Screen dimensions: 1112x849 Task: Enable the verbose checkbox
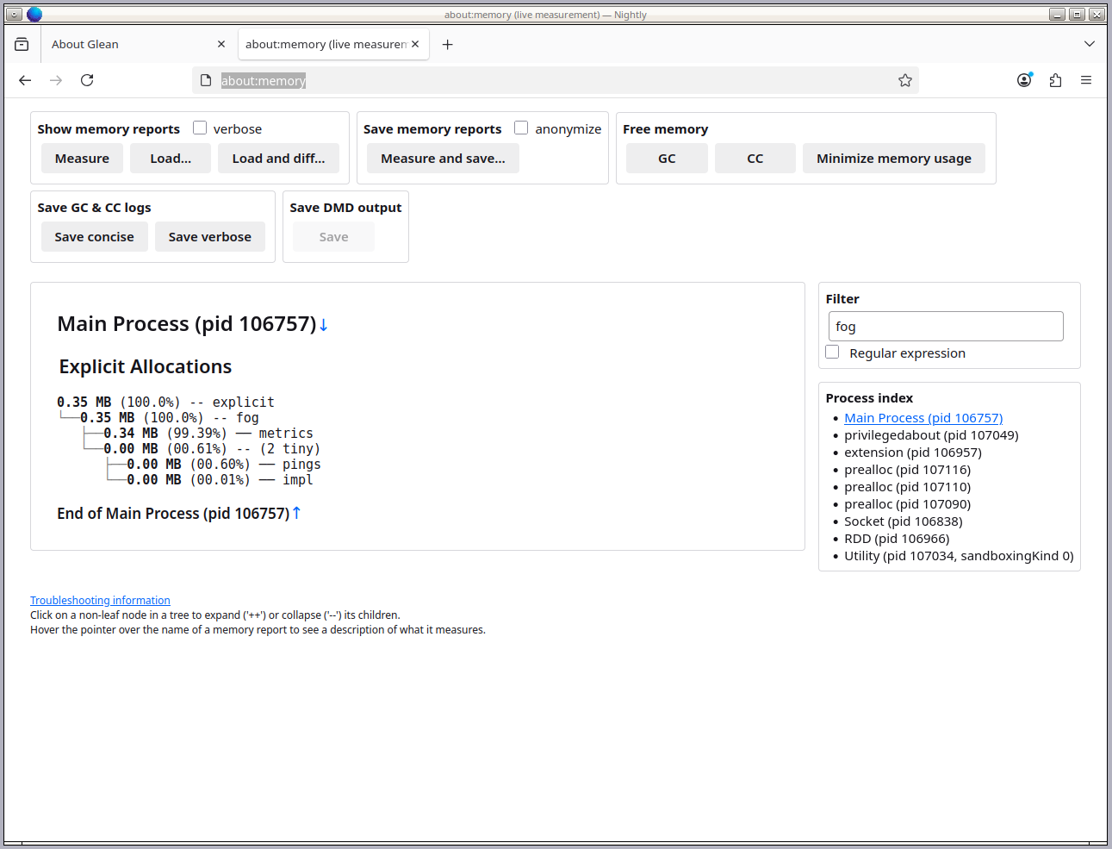click(200, 128)
